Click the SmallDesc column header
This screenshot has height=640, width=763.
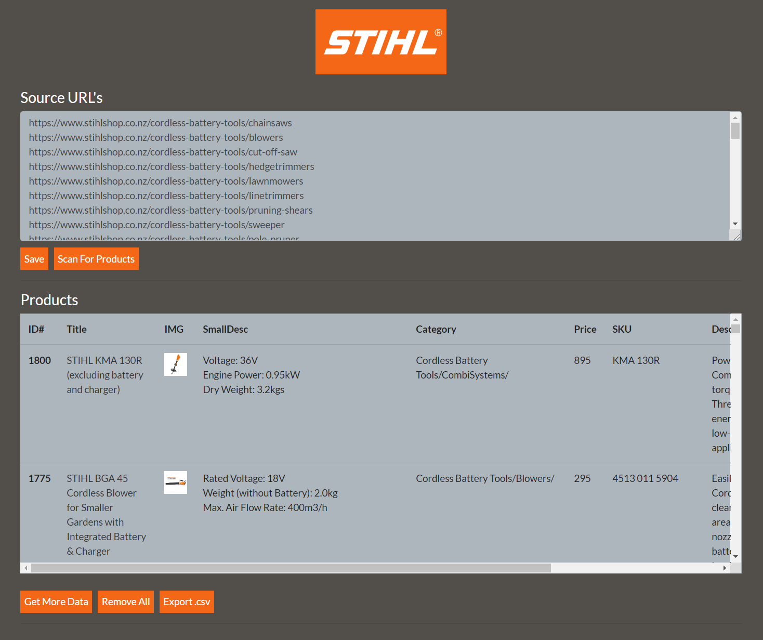tap(225, 329)
